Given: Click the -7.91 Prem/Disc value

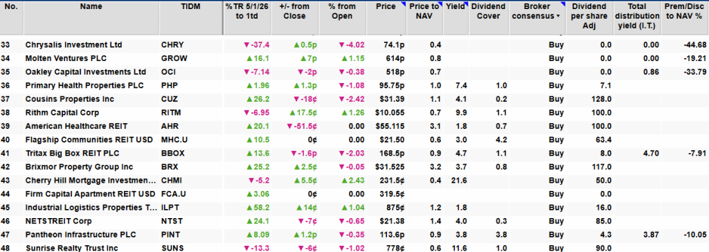Looking at the screenshot, I should (697, 154).
